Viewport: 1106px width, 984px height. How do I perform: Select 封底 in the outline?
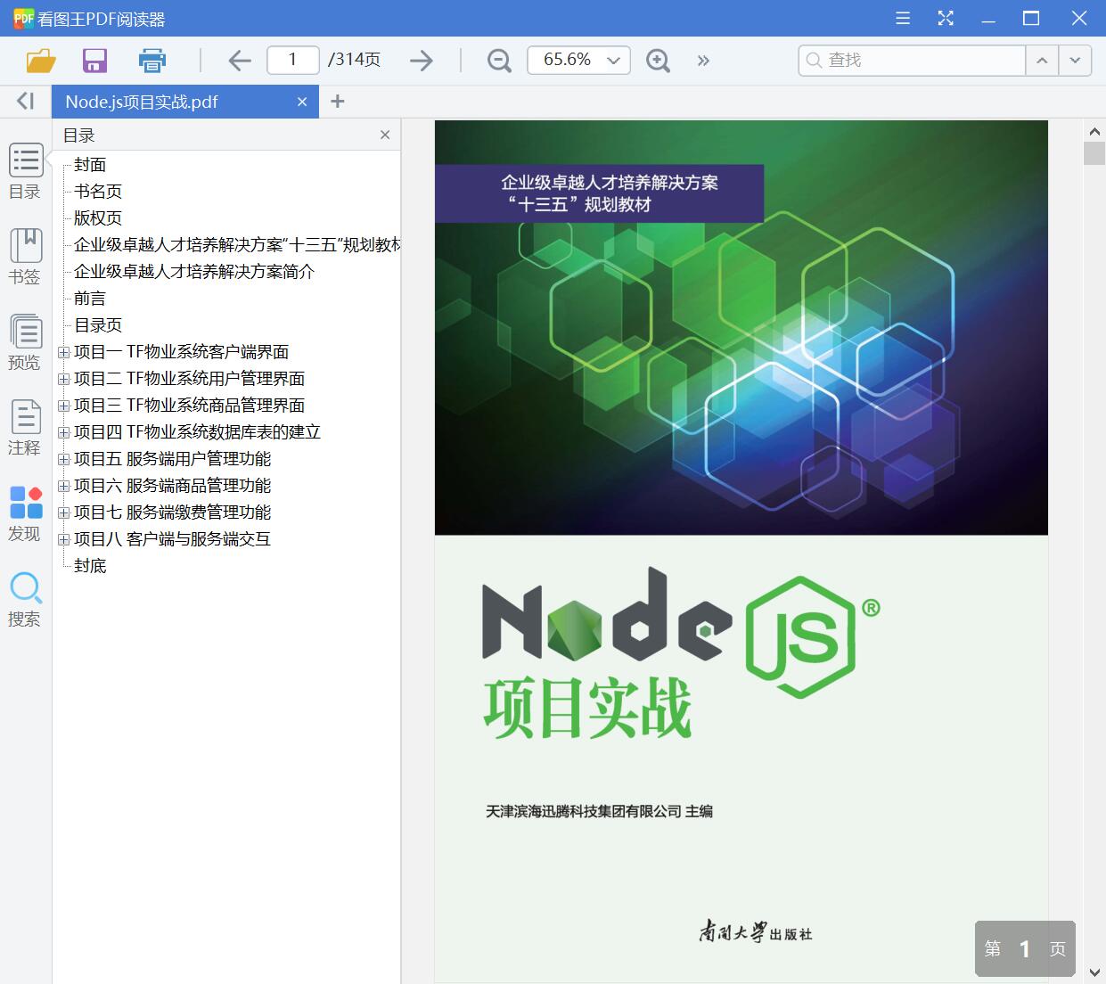point(90,566)
